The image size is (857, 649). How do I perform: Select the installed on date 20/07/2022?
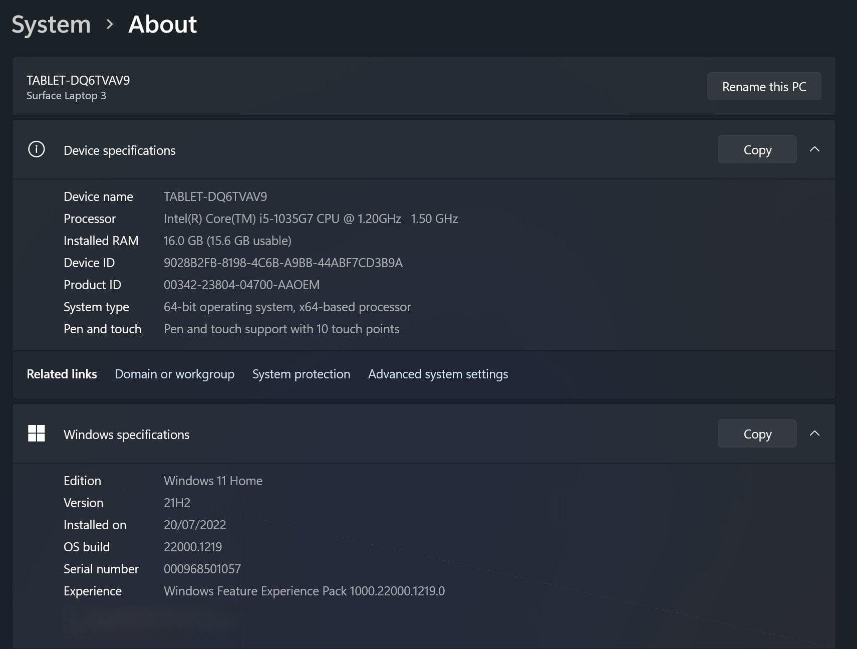(195, 525)
